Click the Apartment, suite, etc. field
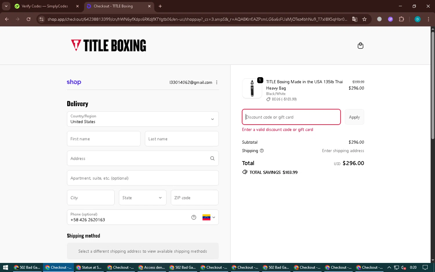The height and width of the screenshot is (272, 435). [x=143, y=178]
